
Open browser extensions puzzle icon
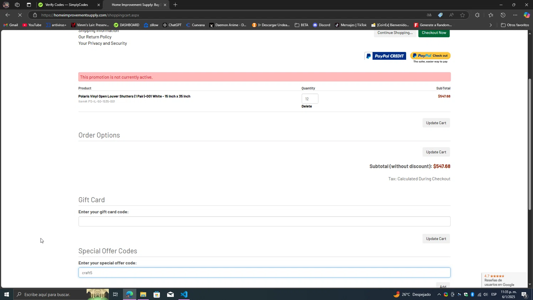click(x=477, y=15)
